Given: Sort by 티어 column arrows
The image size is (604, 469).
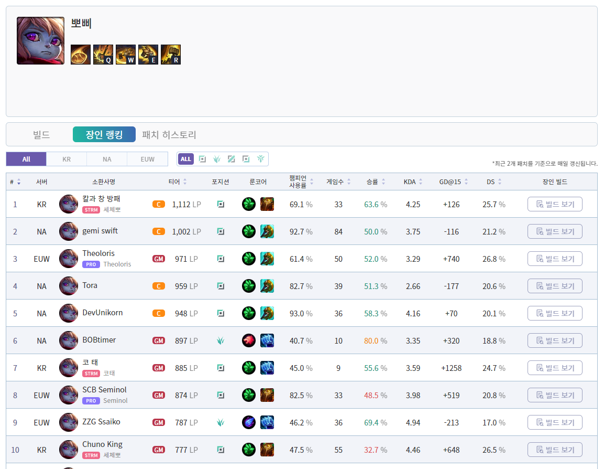Looking at the screenshot, I should [185, 182].
